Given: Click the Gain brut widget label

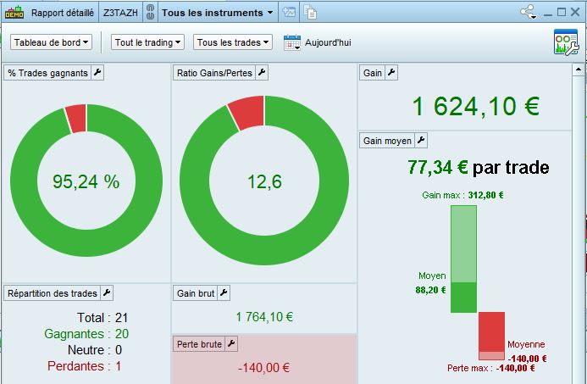Looking at the screenshot, I should 196,293.
